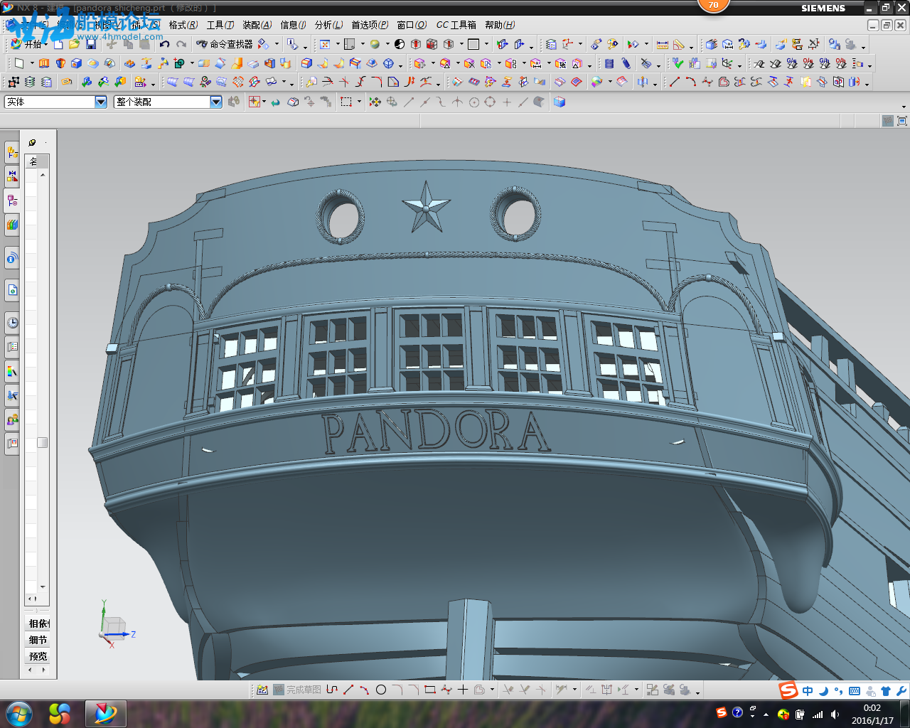Open the Reuse Library books tab

tap(12, 225)
